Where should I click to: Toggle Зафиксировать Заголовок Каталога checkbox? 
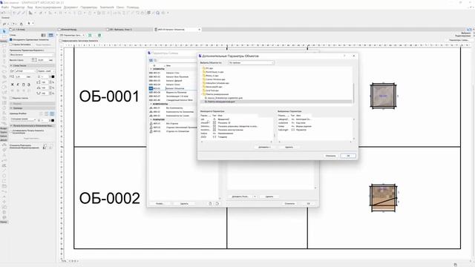pyautogui.click(x=60, y=41)
